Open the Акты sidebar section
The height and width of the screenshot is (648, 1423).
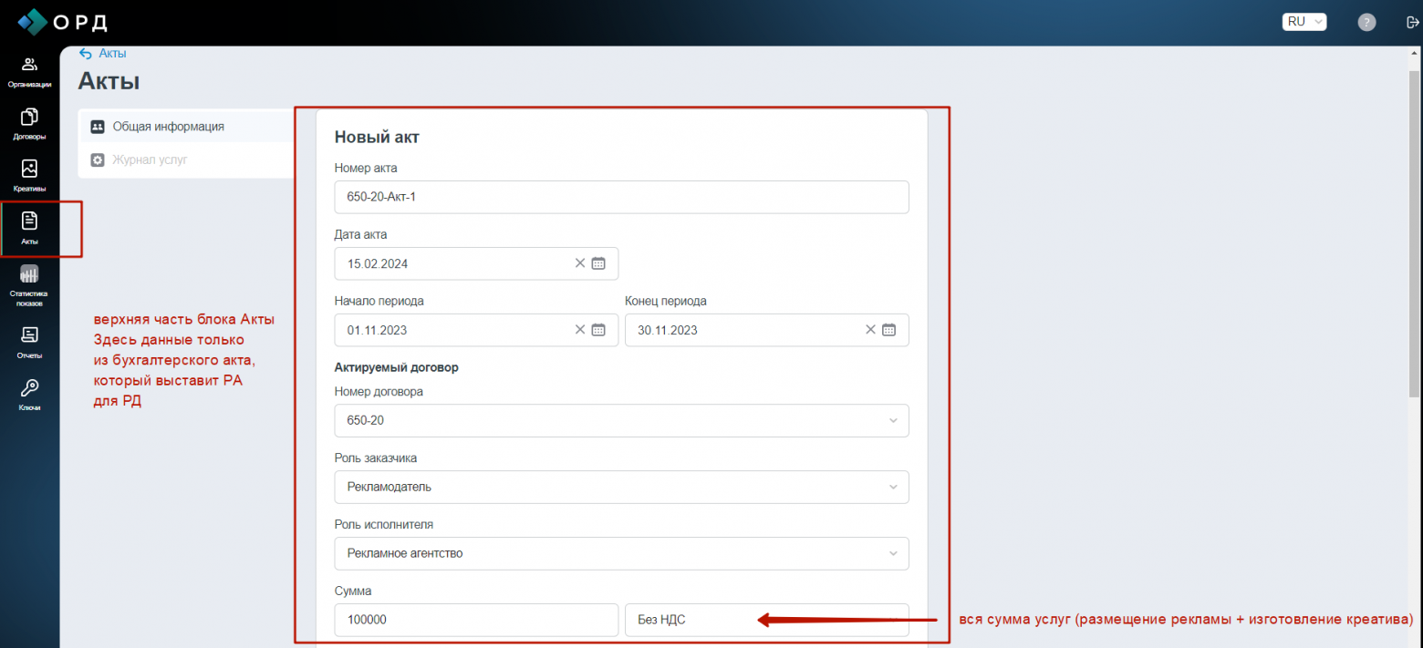click(x=29, y=229)
